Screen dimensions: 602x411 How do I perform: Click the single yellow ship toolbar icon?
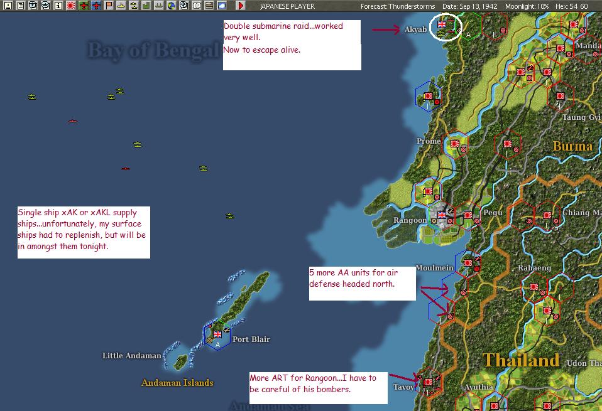tap(121, 6)
